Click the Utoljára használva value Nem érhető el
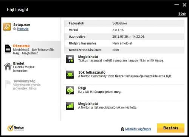The width and height of the screenshot is (189, 137). click(x=122, y=43)
